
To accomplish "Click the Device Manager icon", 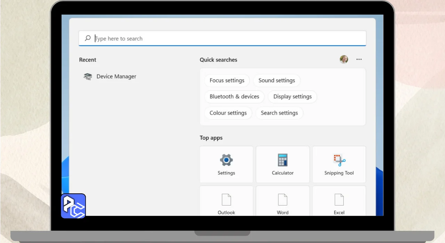I will coord(88,76).
